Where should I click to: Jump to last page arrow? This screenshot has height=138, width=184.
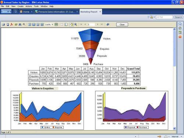point(102,24)
